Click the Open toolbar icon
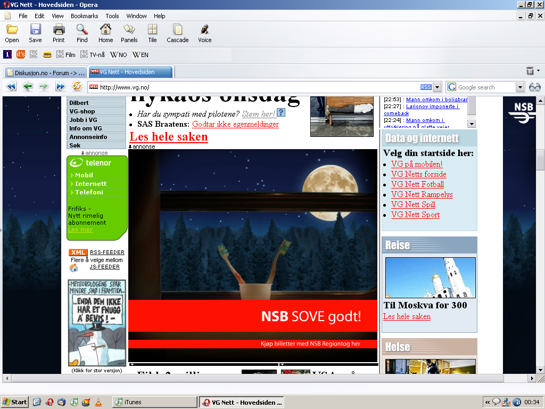Screen dimensions: 545x409 click(12, 34)
